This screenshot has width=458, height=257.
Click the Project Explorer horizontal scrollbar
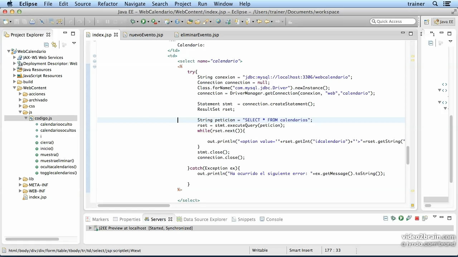(x=32, y=239)
